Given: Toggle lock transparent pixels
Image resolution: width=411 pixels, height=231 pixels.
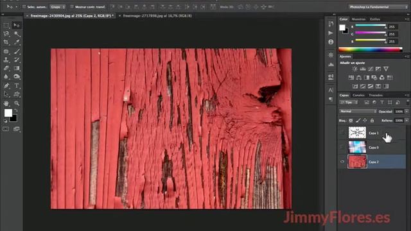Looking at the screenshot, I should coord(351,121).
